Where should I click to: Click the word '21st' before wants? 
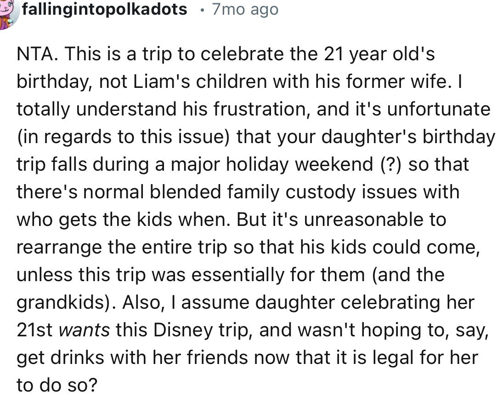coord(35,331)
